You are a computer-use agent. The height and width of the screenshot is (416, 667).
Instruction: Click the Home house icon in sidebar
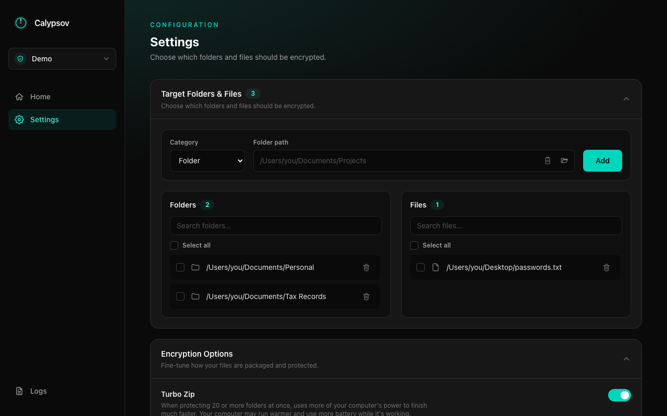tap(19, 97)
